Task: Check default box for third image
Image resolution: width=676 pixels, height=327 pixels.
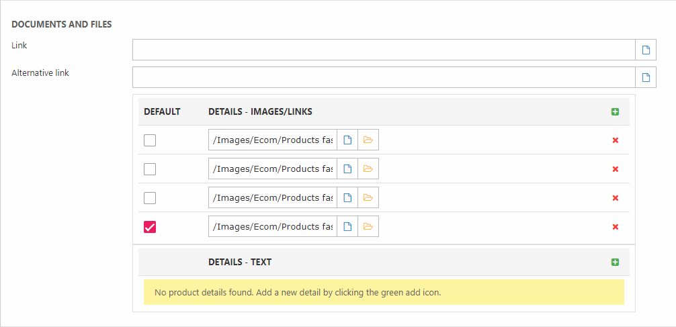Action: tap(150, 198)
